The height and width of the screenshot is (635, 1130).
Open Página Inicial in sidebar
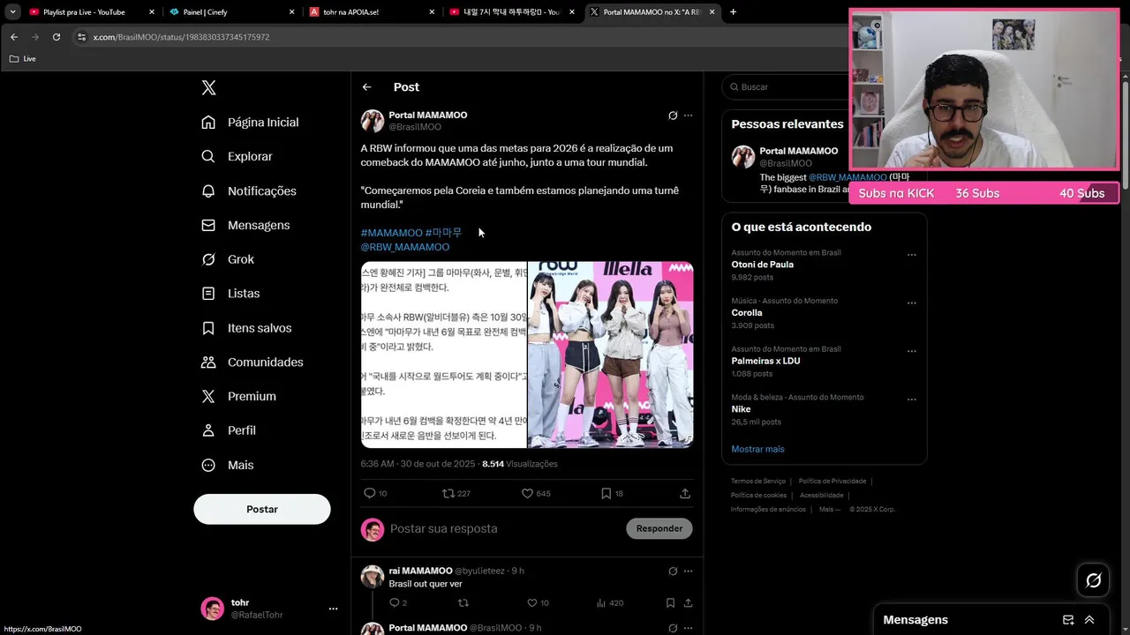click(251, 122)
